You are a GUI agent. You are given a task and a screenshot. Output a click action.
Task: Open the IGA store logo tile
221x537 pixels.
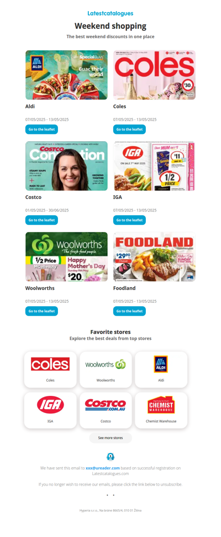pos(50,410)
